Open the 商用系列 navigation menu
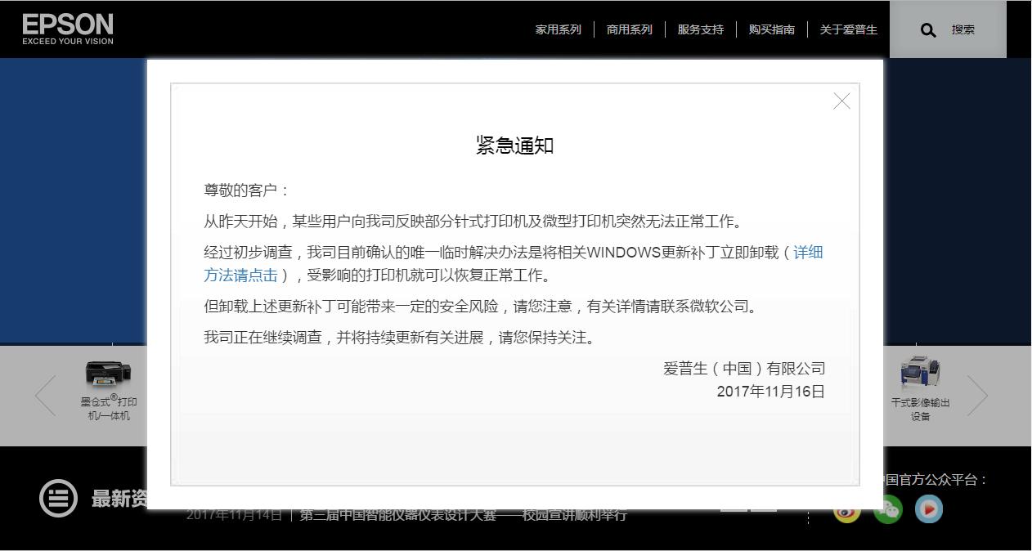This screenshot has width=1032, height=551. pos(629,29)
